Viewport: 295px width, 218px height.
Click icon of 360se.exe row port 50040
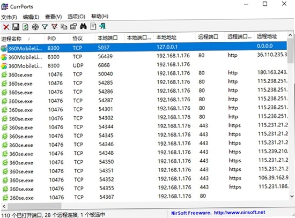tap(4, 75)
